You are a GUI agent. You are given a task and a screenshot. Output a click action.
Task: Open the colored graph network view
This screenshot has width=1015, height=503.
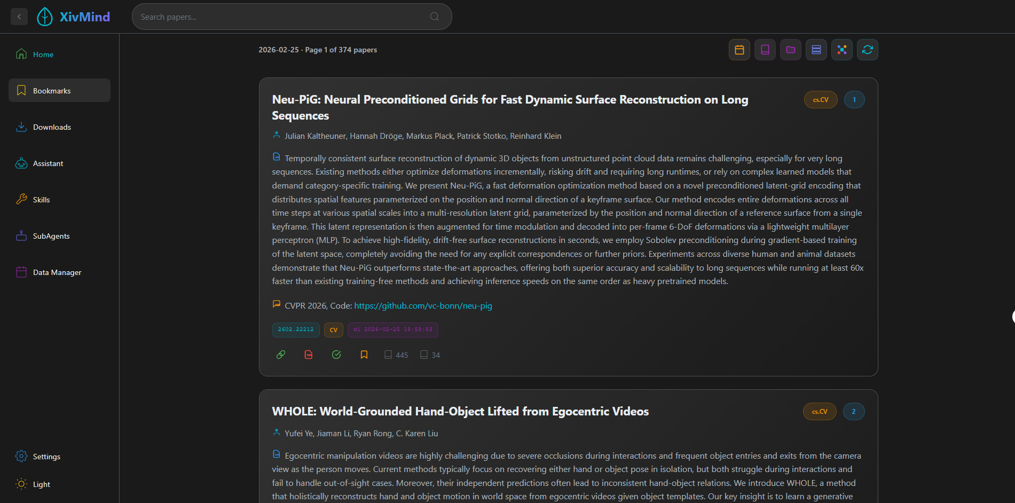click(x=842, y=50)
